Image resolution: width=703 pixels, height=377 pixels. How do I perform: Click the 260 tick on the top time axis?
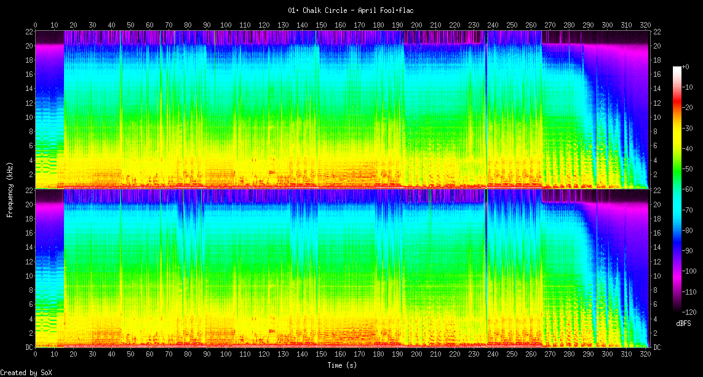[x=531, y=25]
